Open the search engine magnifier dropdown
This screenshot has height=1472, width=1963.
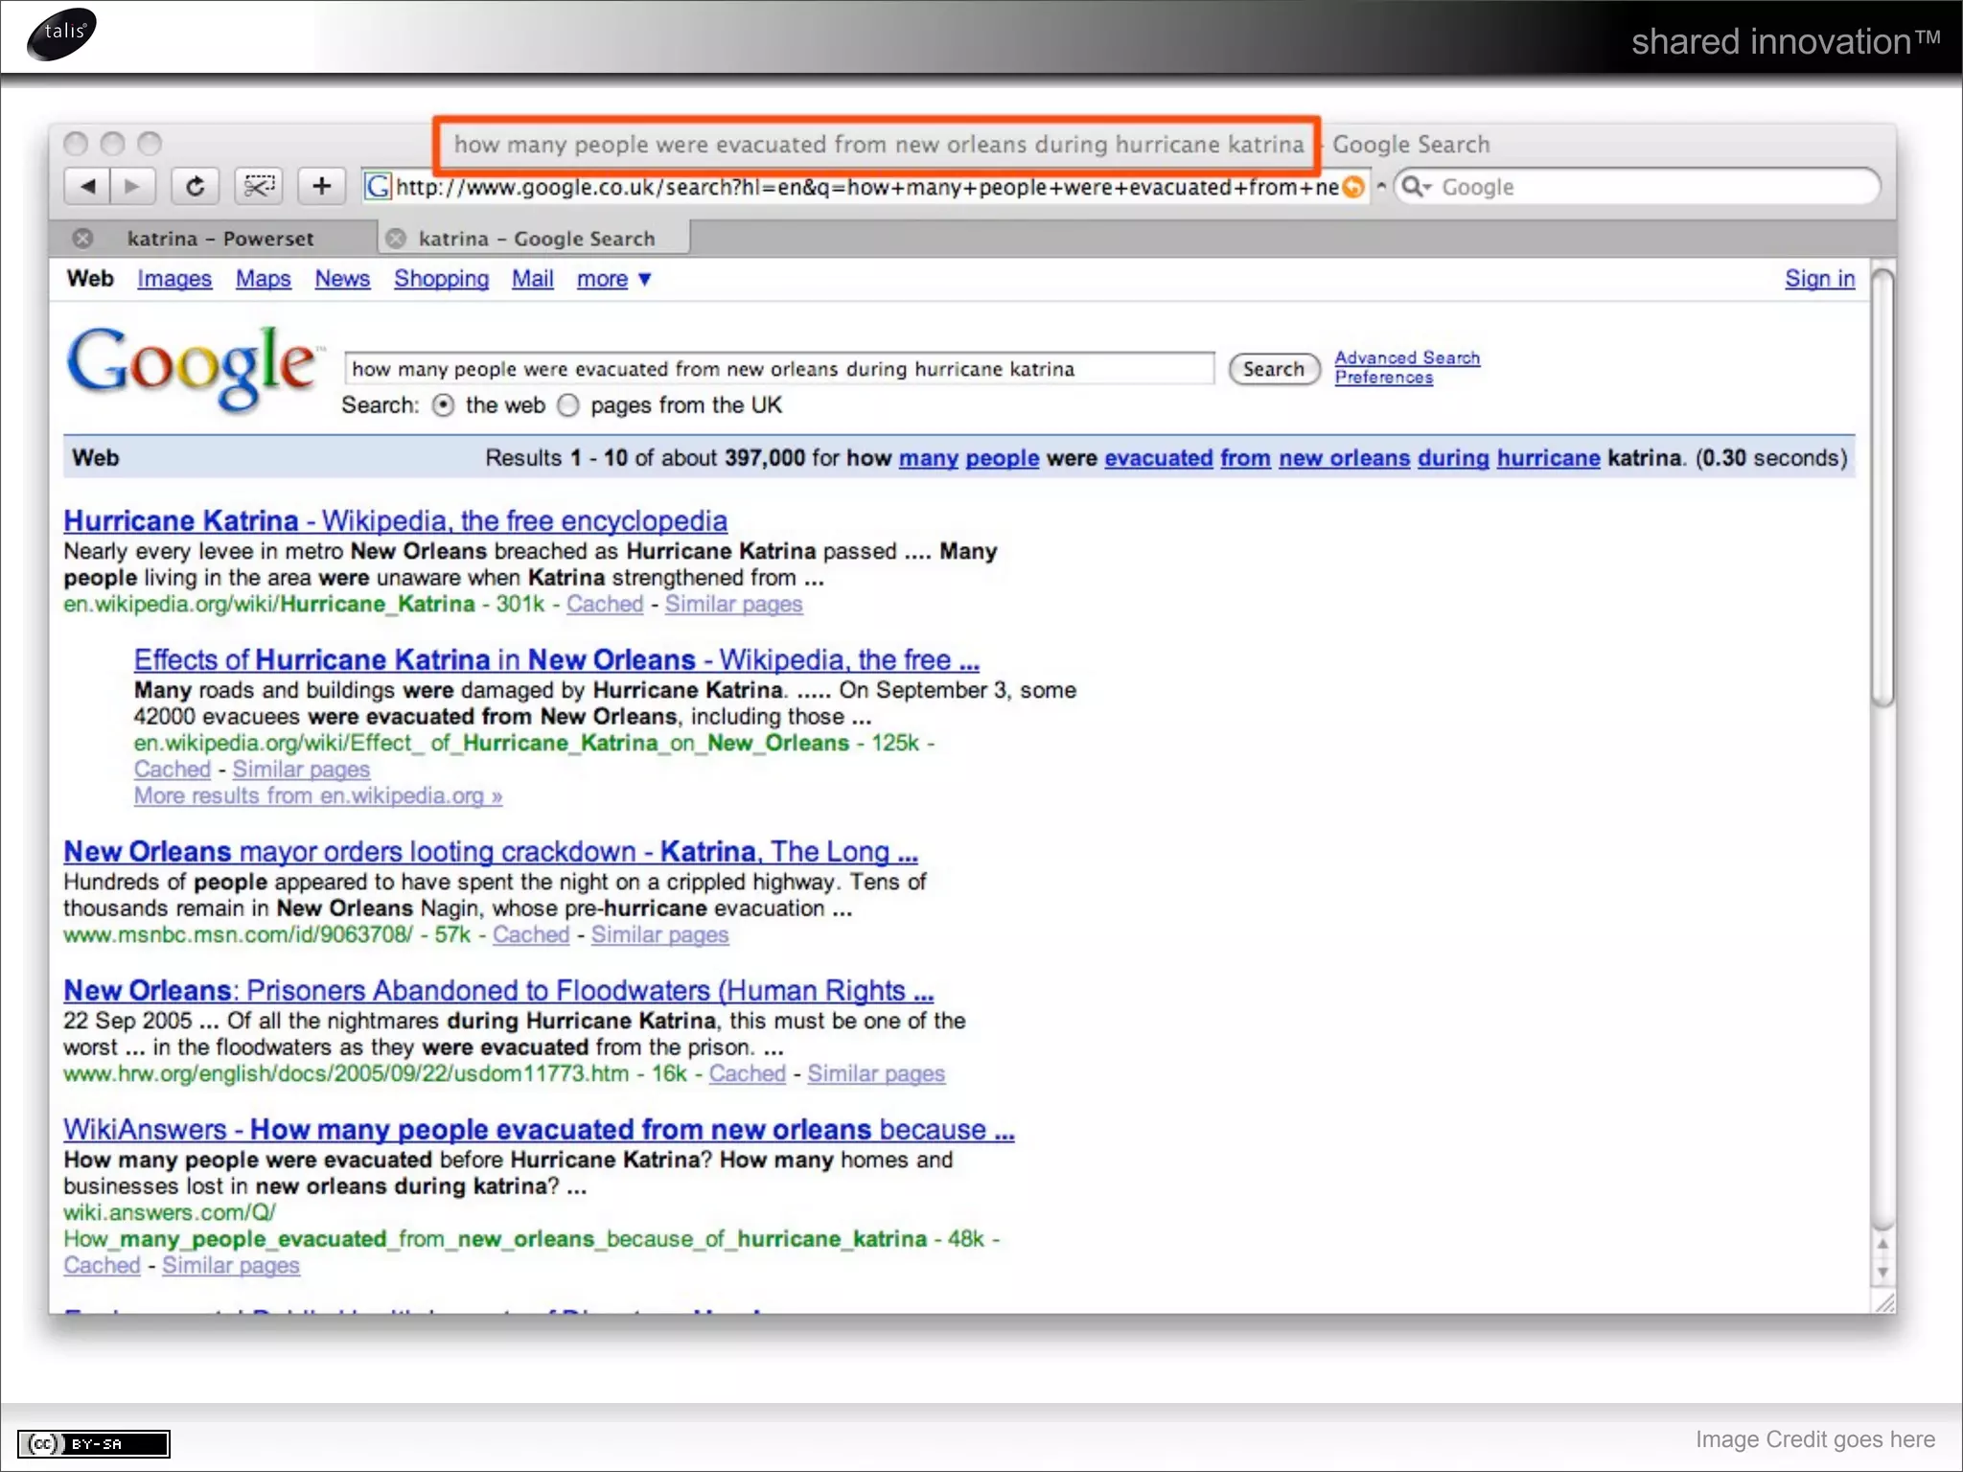tap(1415, 187)
